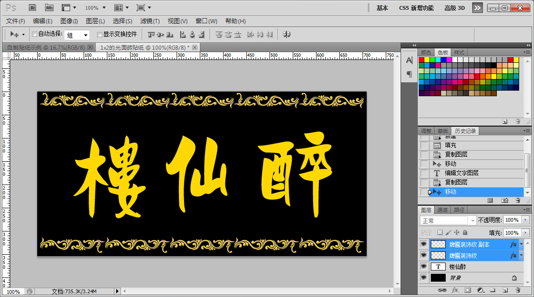Hide the 牌匾装饰纹 layer eye
The height and width of the screenshot is (297, 534).
(x=423, y=255)
